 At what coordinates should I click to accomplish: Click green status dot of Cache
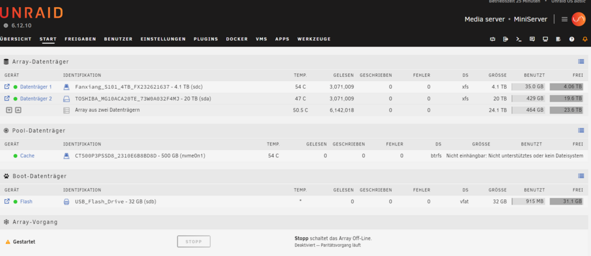15,155
